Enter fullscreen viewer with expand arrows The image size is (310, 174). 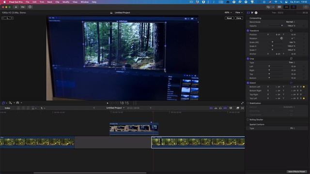tap(242, 103)
